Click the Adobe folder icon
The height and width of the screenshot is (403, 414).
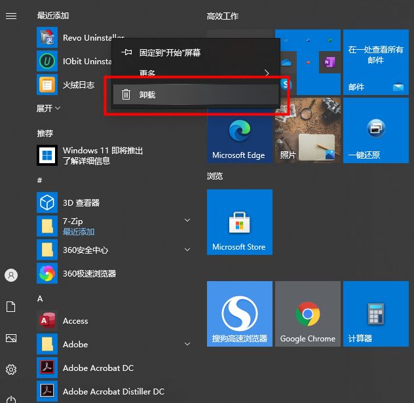[x=47, y=344]
